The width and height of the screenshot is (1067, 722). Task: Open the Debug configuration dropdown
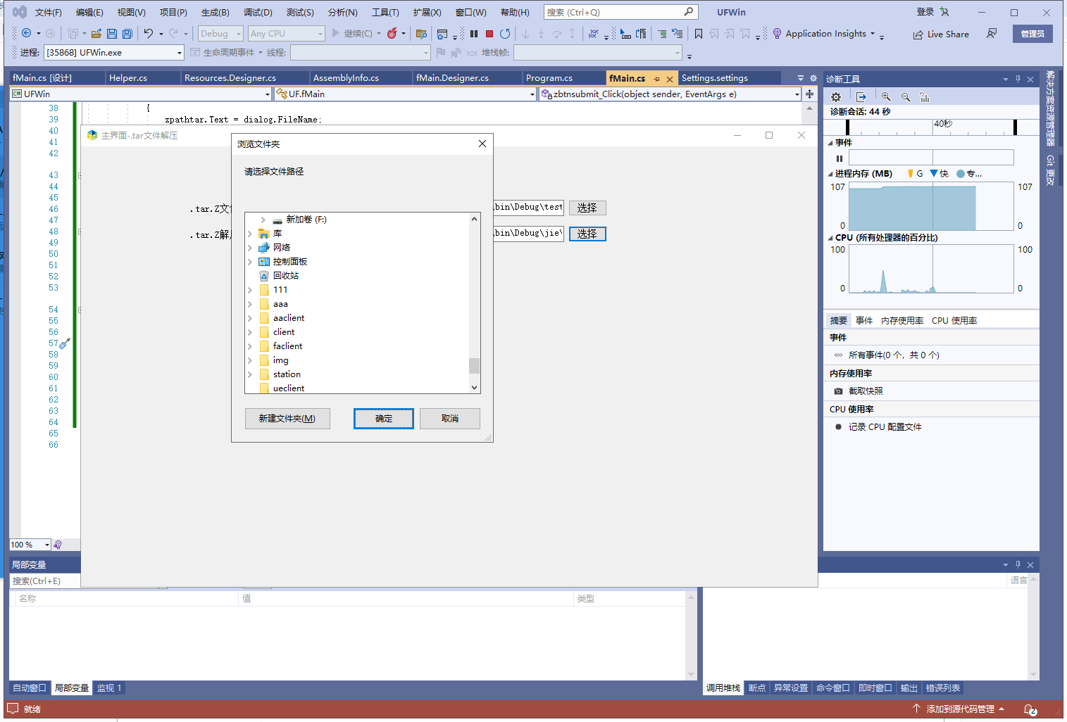click(220, 33)
